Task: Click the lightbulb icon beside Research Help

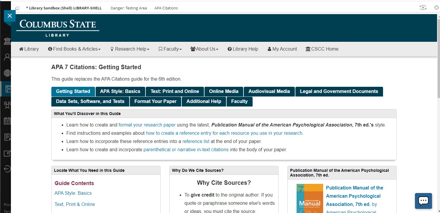Action: click(x=112, y=49)
